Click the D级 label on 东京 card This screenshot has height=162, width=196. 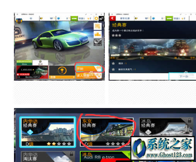tap(89, 144)
